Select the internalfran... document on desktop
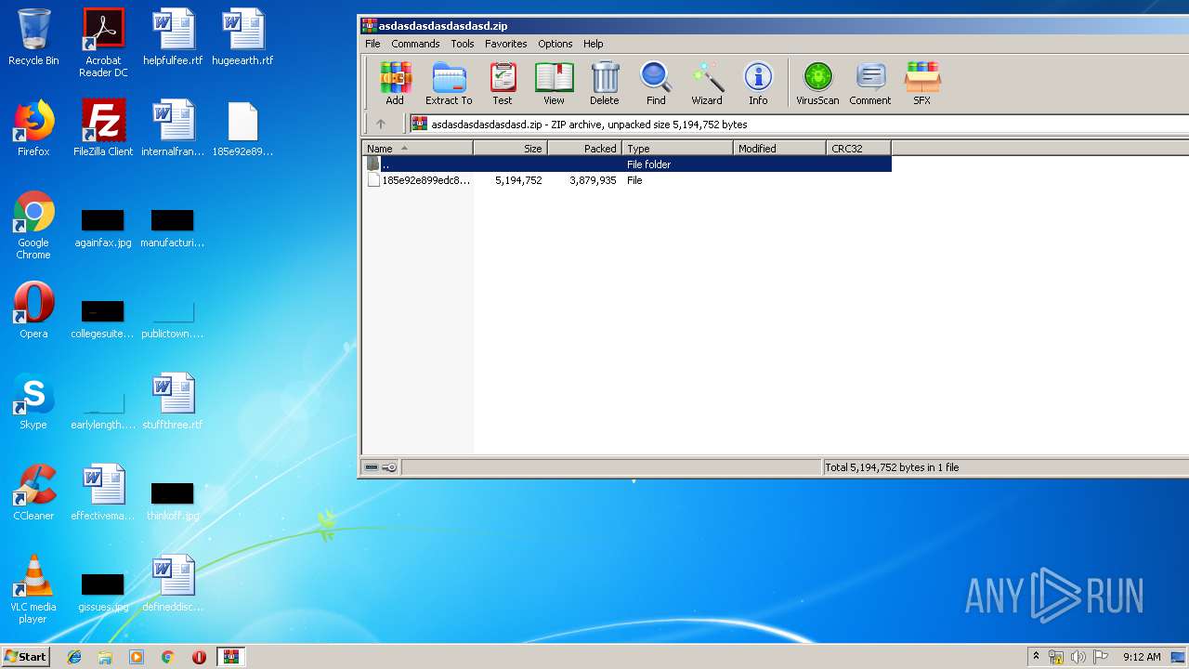Image resolution: width=1189 pixels, height=669 pixels. coord(173,128)
